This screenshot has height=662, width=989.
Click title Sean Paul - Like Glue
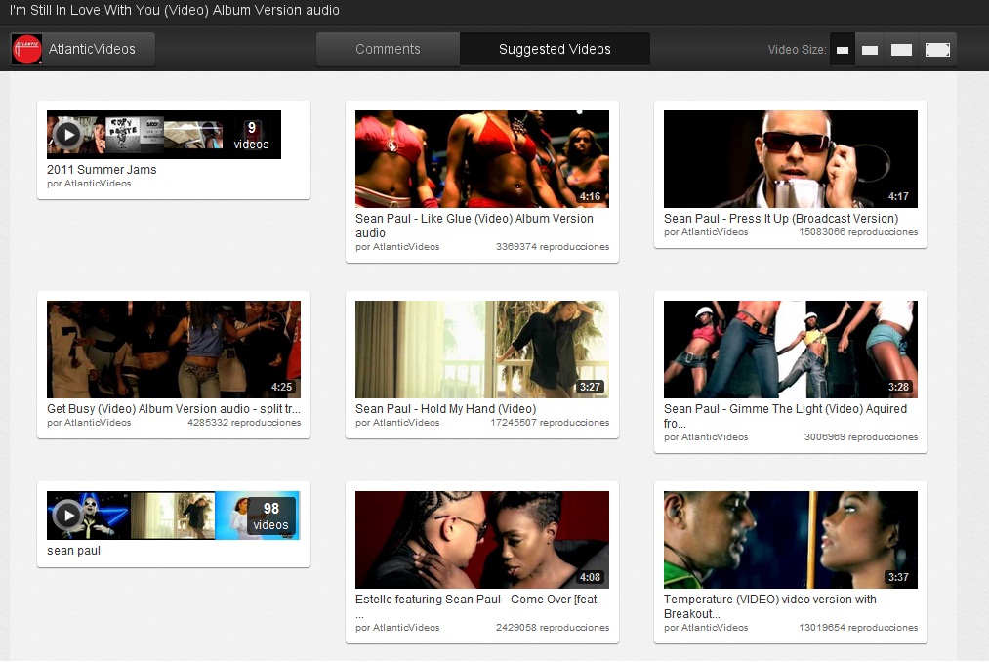[x=474, y=226]
